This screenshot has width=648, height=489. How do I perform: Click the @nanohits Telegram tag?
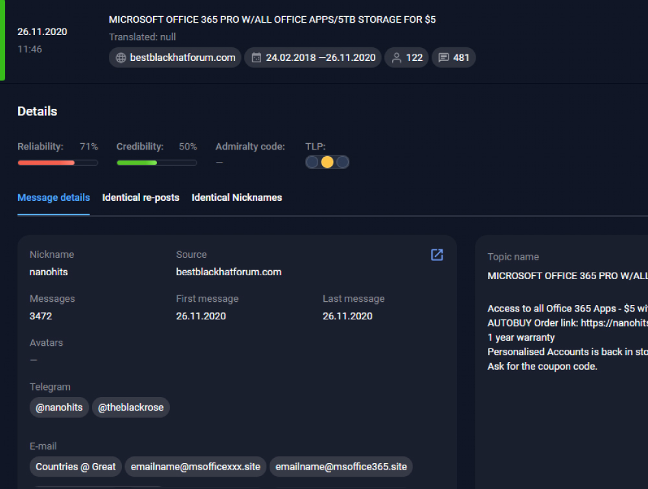[59, 407]
